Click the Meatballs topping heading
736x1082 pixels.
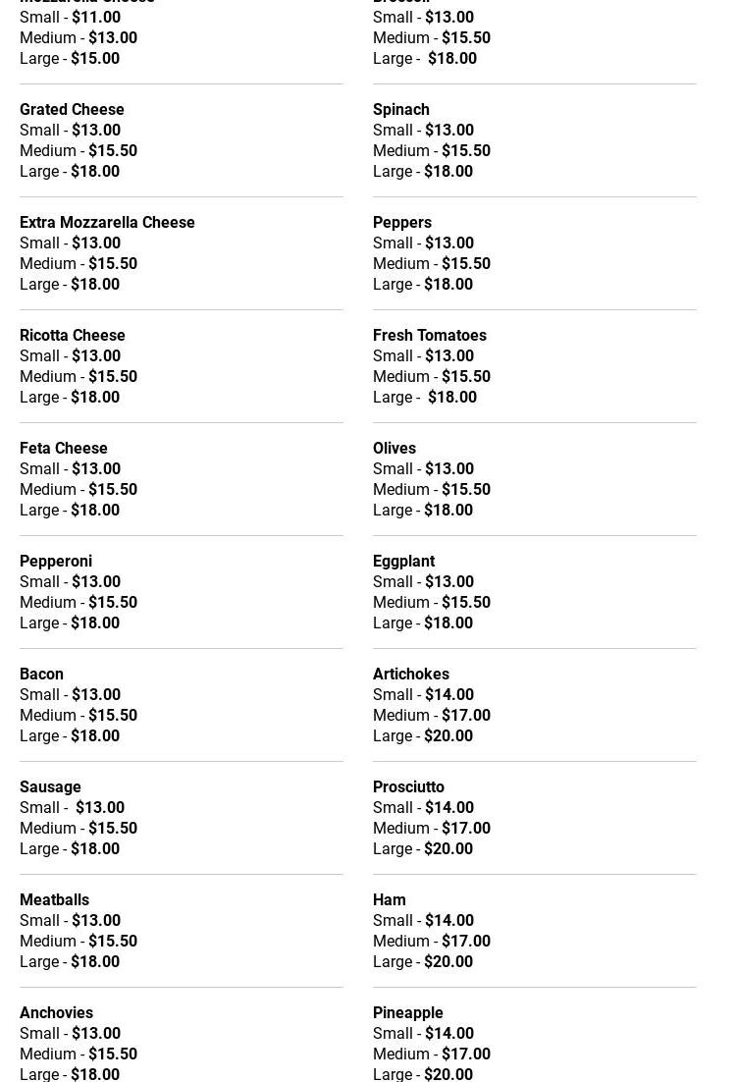click(x=54, y=899)
